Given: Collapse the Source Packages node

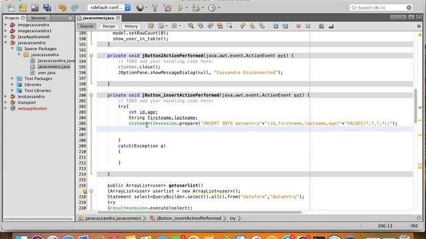Looking at the screenshot, I should point(12,48).
